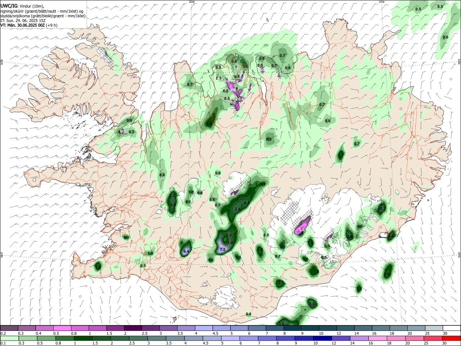461x346 pixels.
Task: Click the 7.2 precipitation value on the map
Action: (223, 249)
